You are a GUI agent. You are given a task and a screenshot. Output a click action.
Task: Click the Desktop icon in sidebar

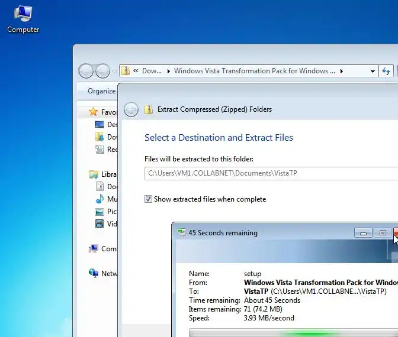99,124
